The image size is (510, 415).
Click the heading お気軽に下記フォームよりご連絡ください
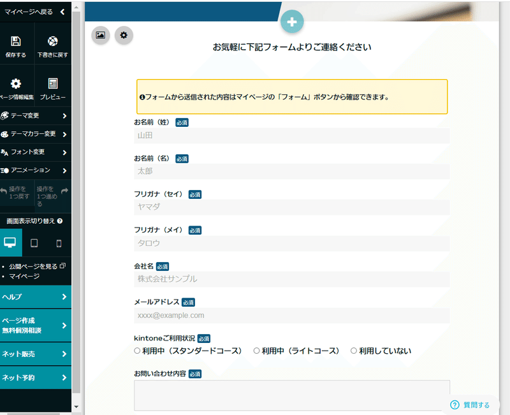click(292, 47)
